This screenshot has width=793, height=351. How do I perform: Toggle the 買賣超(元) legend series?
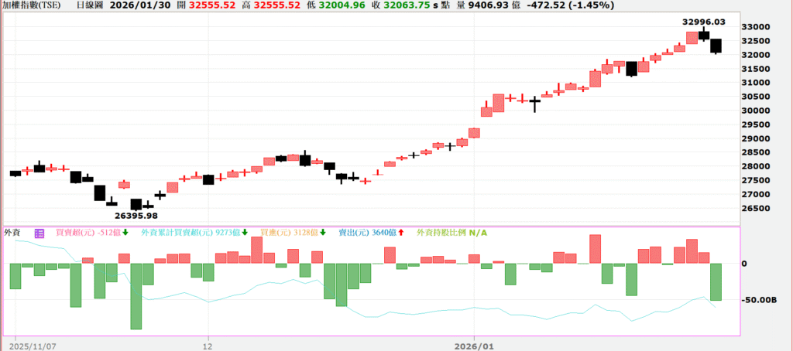tap(73, 233)
